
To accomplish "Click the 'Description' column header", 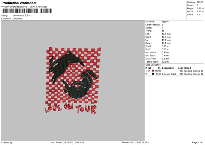I will click(x=168, y=68).
